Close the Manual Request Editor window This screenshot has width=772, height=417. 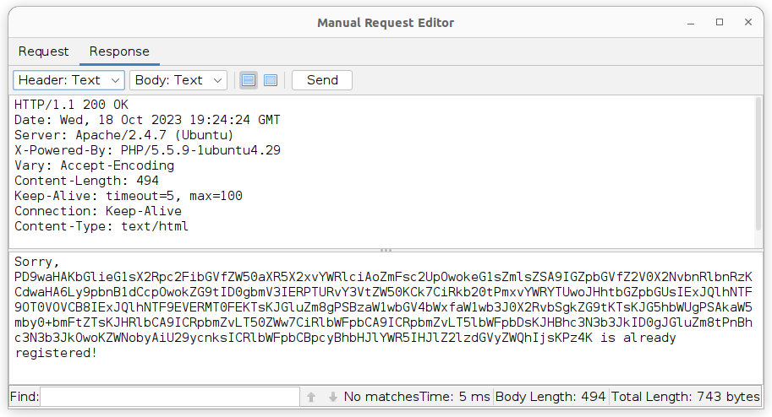coord(744,23)
